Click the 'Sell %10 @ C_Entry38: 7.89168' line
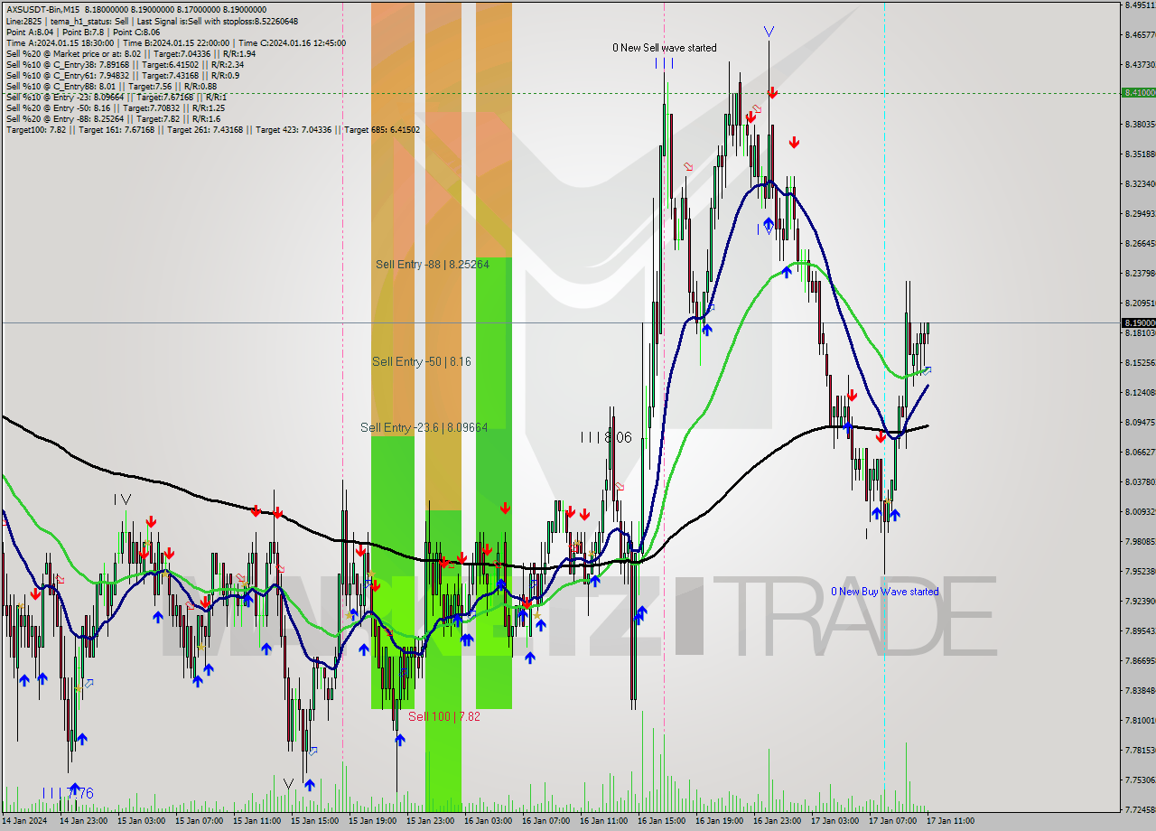The height and width of the screenshot is (831, 1156). coord(125,64)
